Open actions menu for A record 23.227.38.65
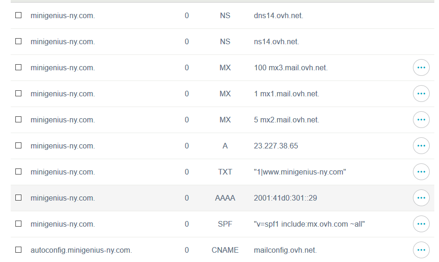Image resolution: width=439 pixels, height=262 pixels. pyautogui.click(x=421, y=146)
